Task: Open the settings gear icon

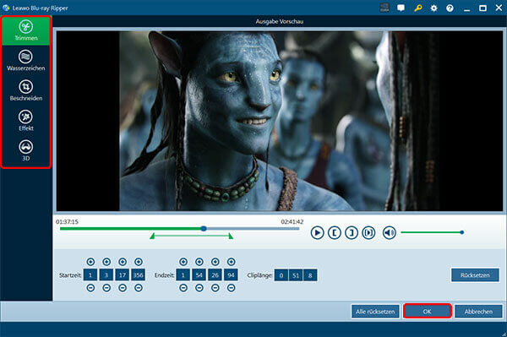Action: pyautogui.click(x=434, y=8)
